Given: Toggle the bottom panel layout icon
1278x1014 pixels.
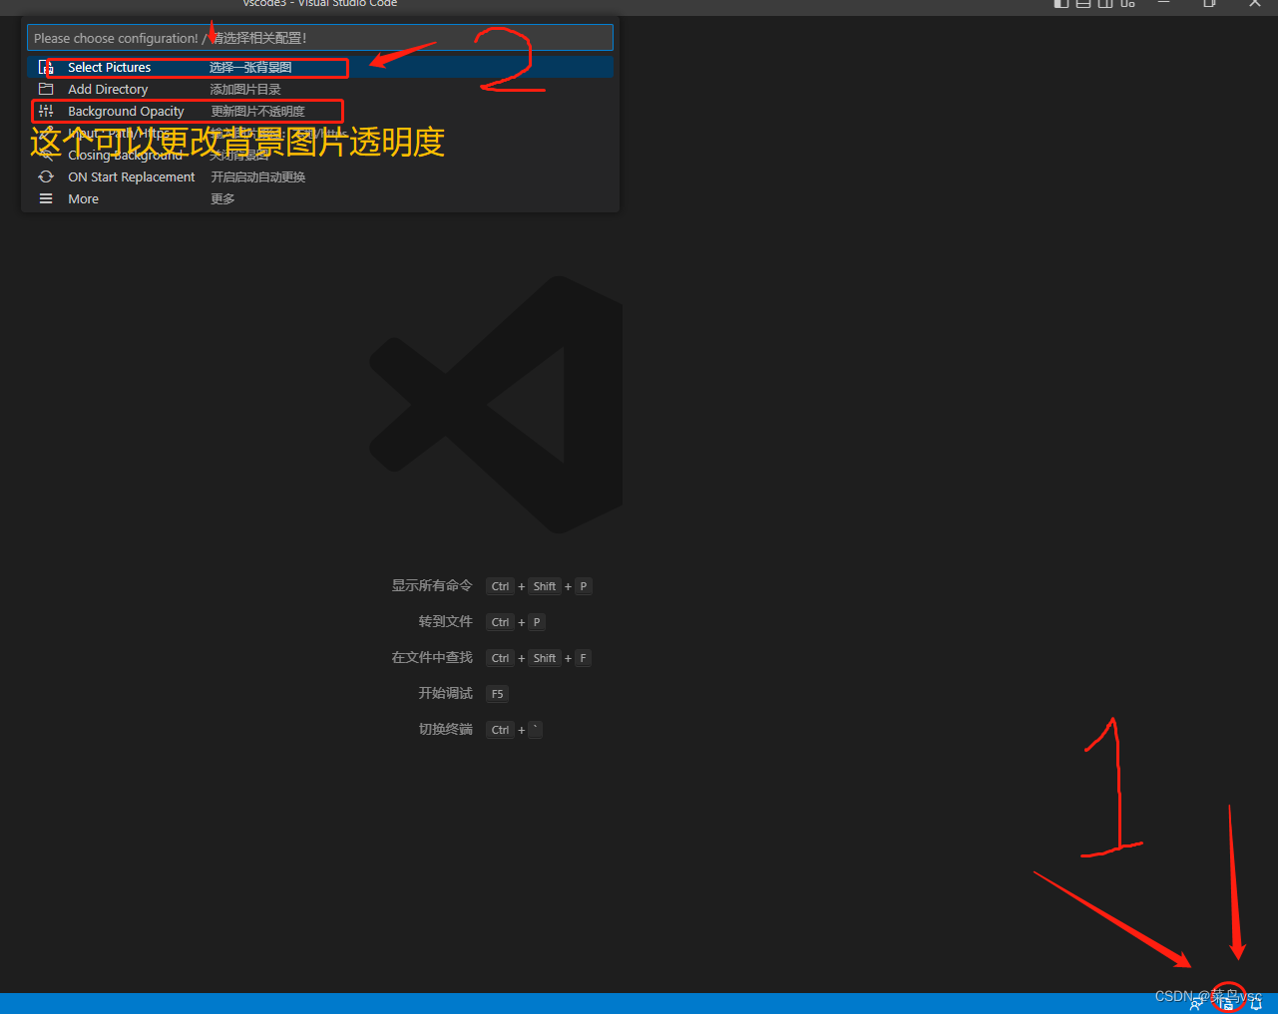Looking at the screenshot, I should [x=1083, y=3].
